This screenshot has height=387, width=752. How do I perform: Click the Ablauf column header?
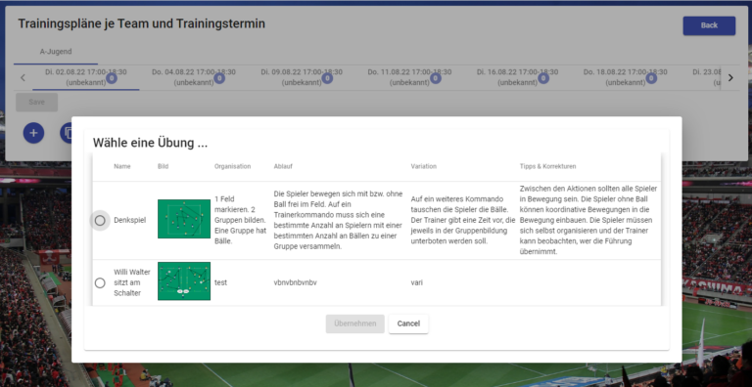283,167
